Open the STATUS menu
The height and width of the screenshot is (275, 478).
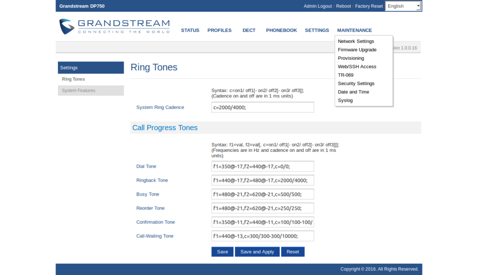click(190, 30)
